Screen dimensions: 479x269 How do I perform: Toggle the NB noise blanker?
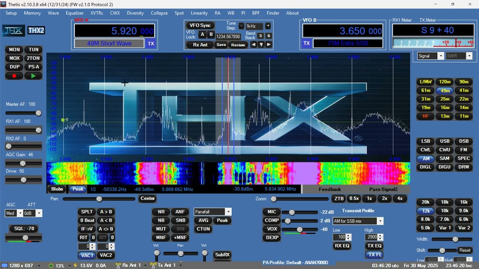(x=161, y=220)
